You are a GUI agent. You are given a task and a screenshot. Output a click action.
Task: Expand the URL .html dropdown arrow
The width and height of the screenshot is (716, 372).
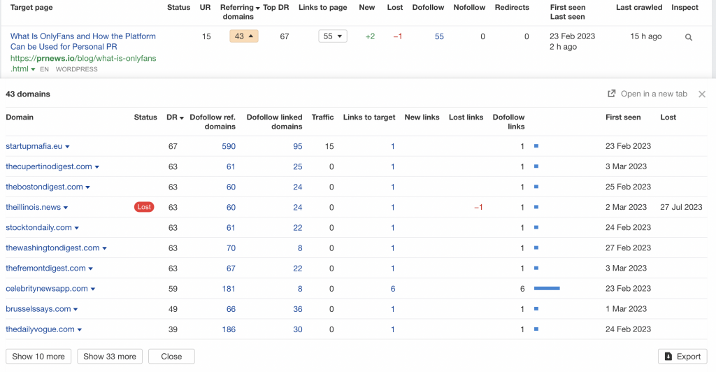coord(33,69)
